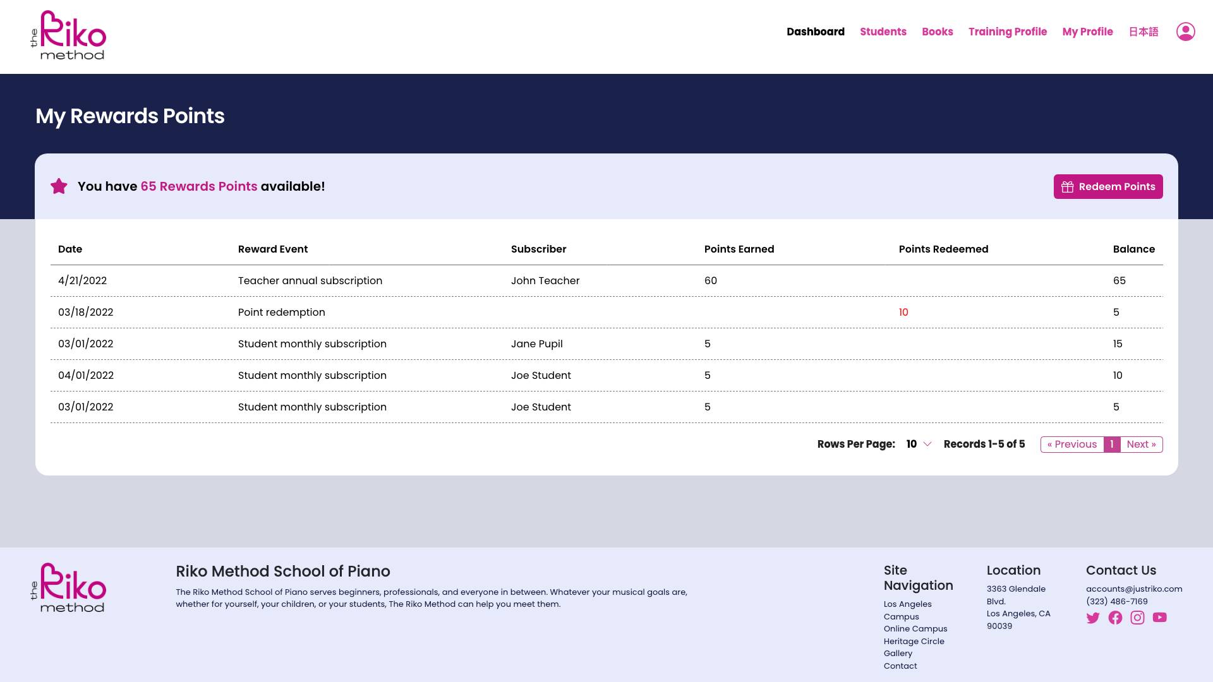Open the user account avatar icon

tap(1185, 32)
